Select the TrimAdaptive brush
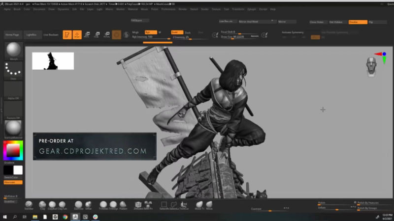This screenshot has width=394, height=221. tap(103, 205)
